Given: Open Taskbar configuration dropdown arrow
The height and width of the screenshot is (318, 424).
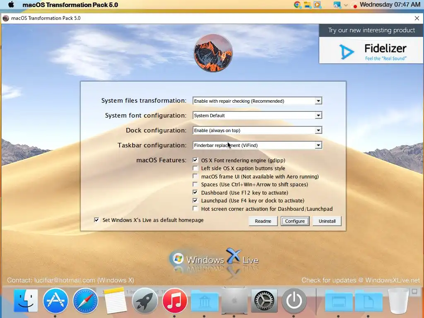Looking at the screenshot, I should tap(318, 145).
